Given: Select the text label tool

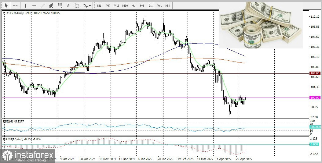Looking at the screenshot, I should coord(77,5).
